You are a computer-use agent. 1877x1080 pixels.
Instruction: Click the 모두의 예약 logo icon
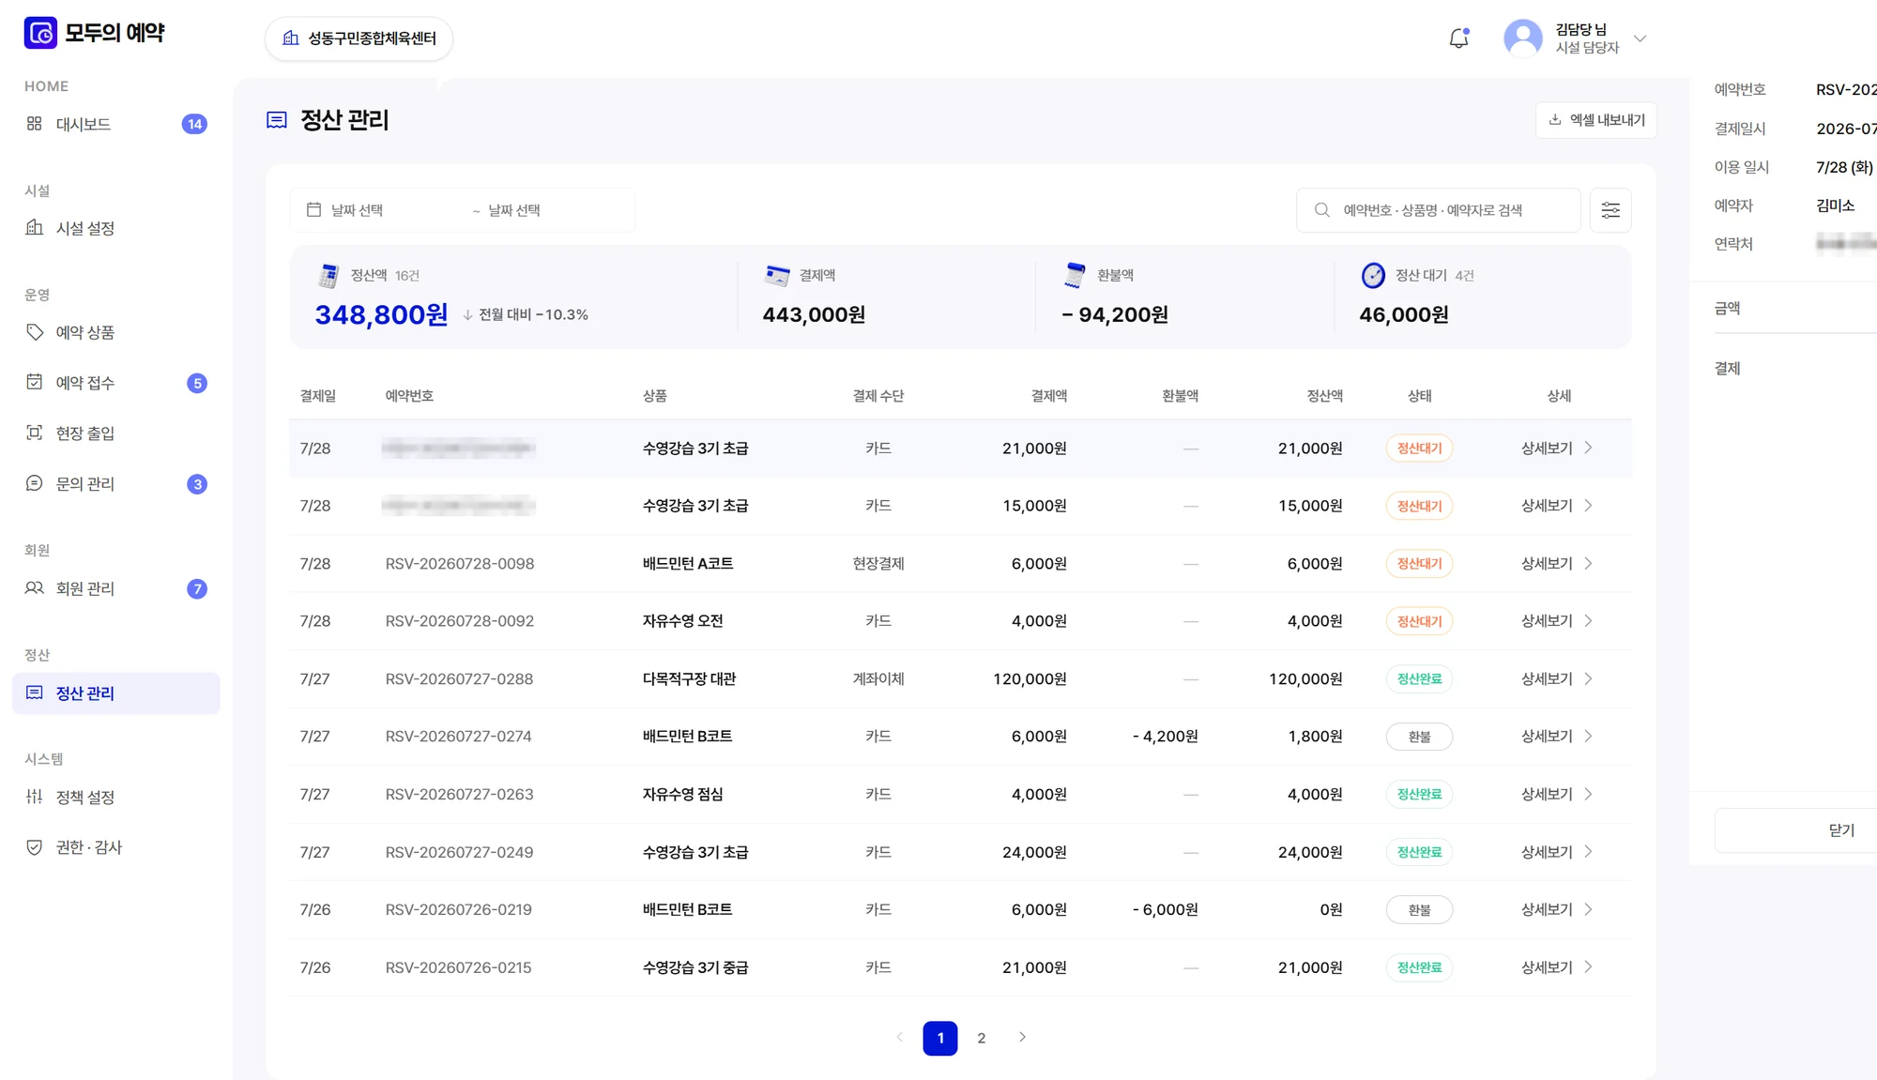(40, 33)
